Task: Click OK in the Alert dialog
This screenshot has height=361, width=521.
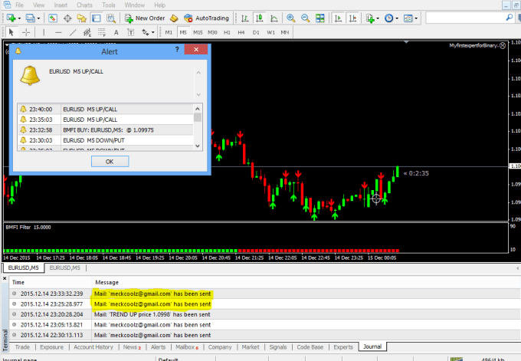Action: (110, 162)
